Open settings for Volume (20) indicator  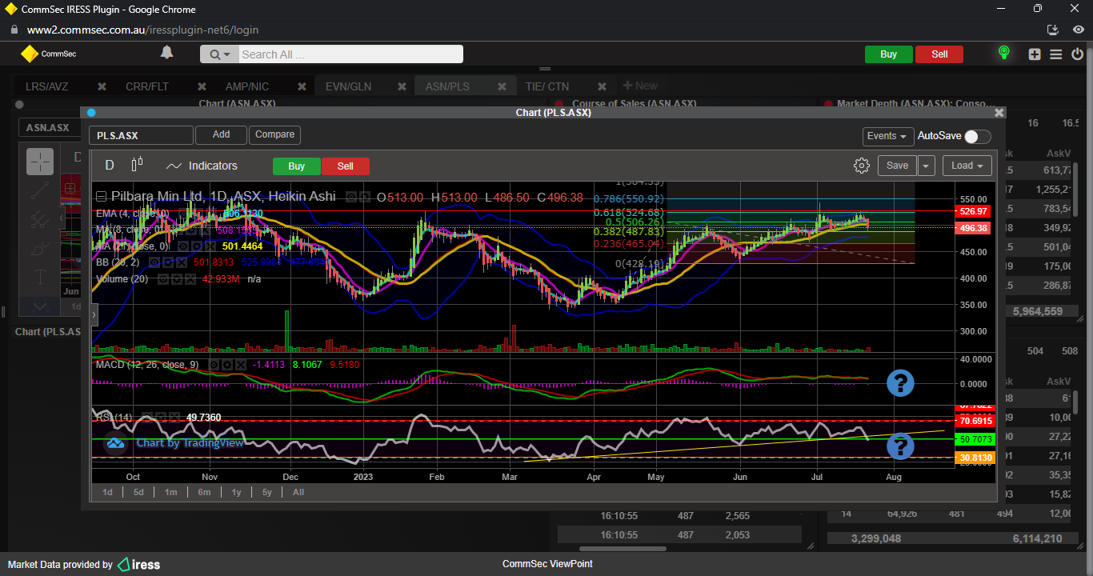(x=177, y=279)
